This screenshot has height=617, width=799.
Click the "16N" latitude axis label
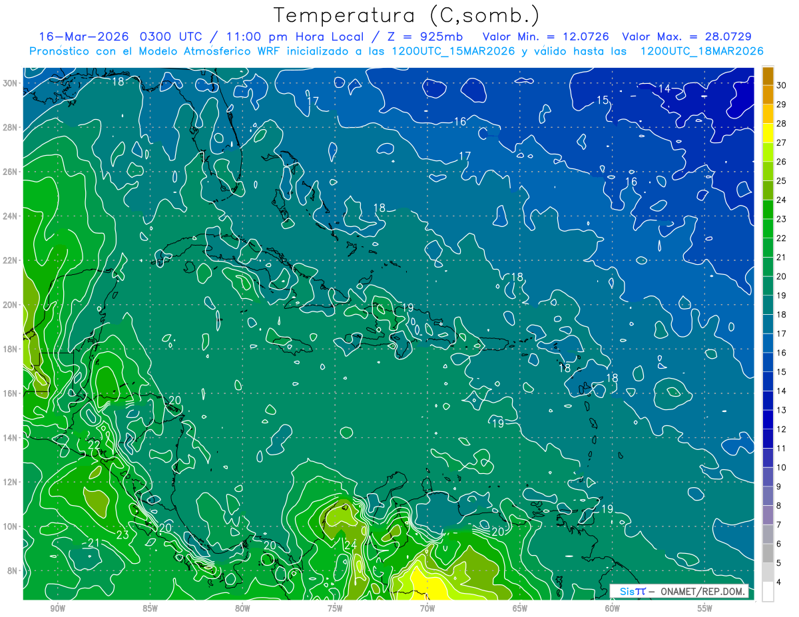11,393
